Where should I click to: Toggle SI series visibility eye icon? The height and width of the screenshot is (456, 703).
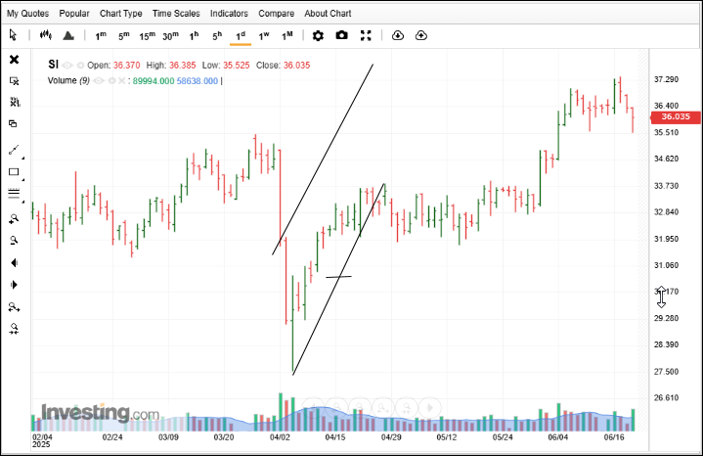[67, 66]
